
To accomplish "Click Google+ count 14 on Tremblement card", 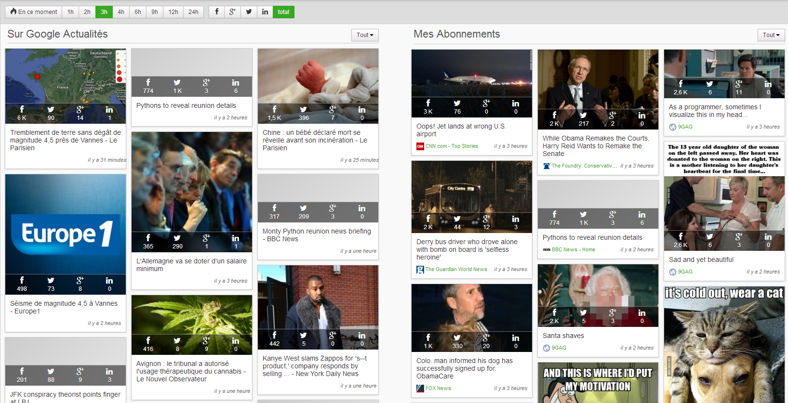I will tap(80, 113).
